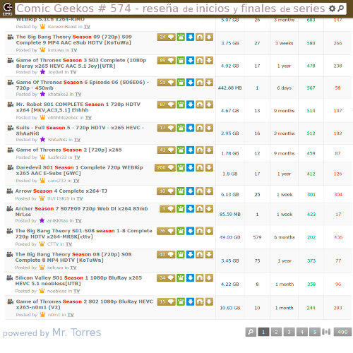Select current page 1 button

[263, 332]
